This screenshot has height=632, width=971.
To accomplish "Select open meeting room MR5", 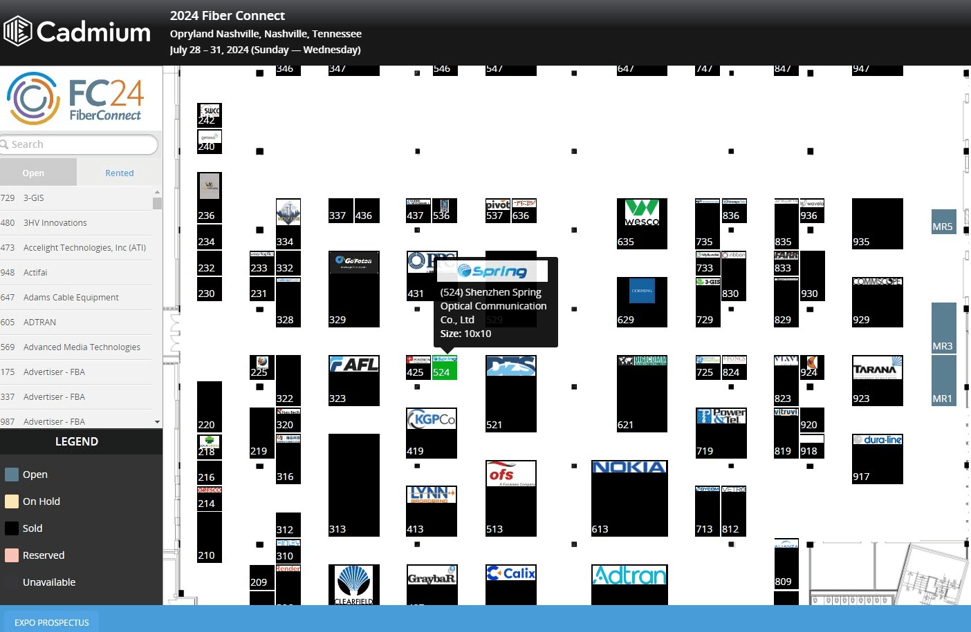I will point(944,222).
